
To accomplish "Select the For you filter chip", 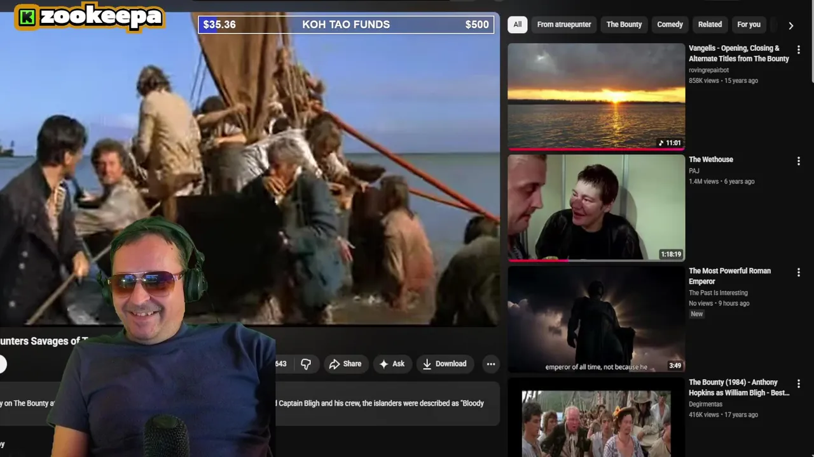I will pos(748,25).
